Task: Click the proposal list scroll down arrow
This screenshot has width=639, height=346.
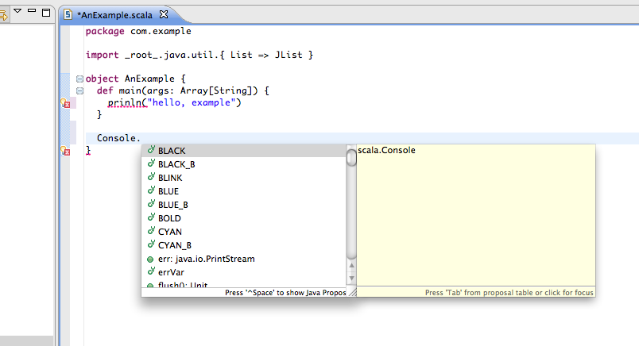Action: click(351, 278)
